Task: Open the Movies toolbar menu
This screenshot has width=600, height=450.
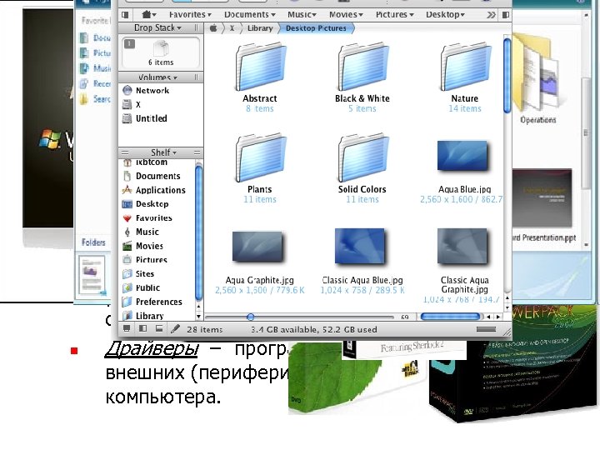Action: (x=346, y=14)
